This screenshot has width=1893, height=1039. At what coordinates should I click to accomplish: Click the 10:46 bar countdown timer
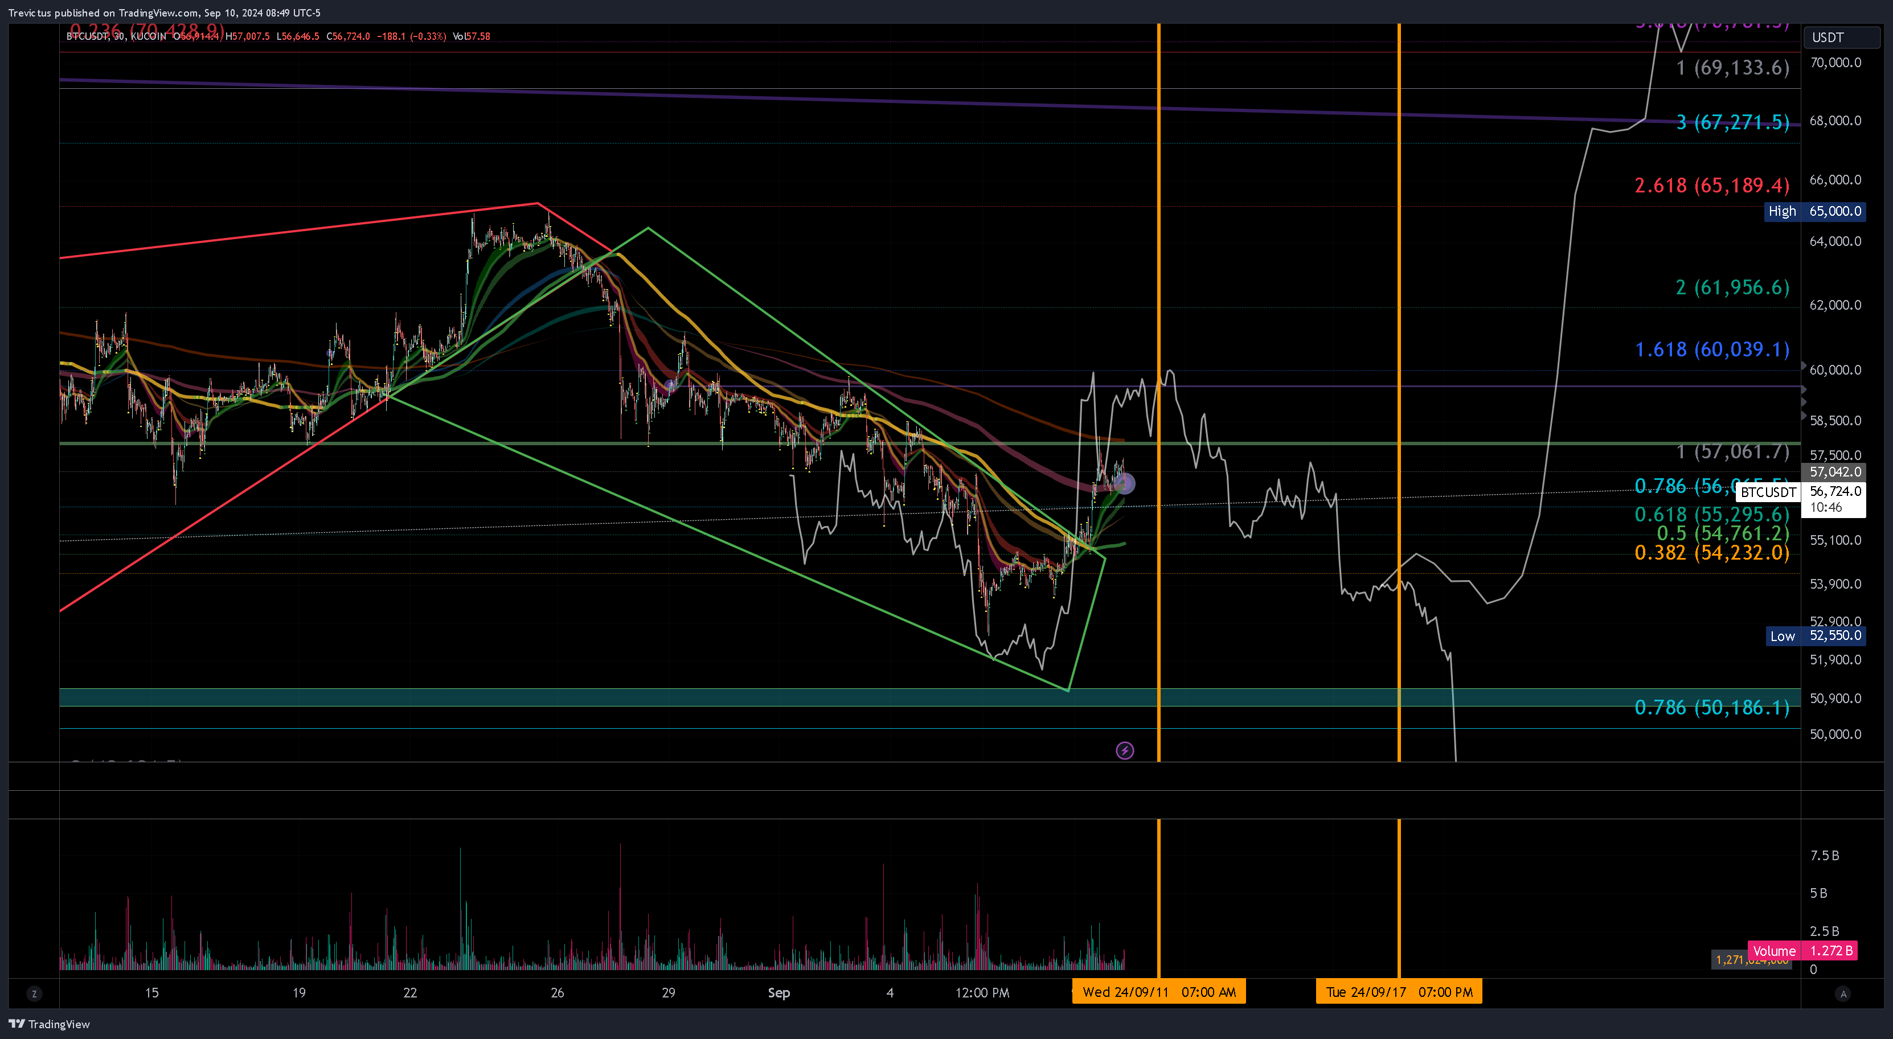pos(1825,507)
